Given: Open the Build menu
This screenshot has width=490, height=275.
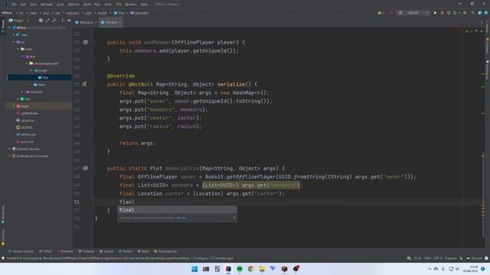Looking at the screenshot, I should 87,5.
